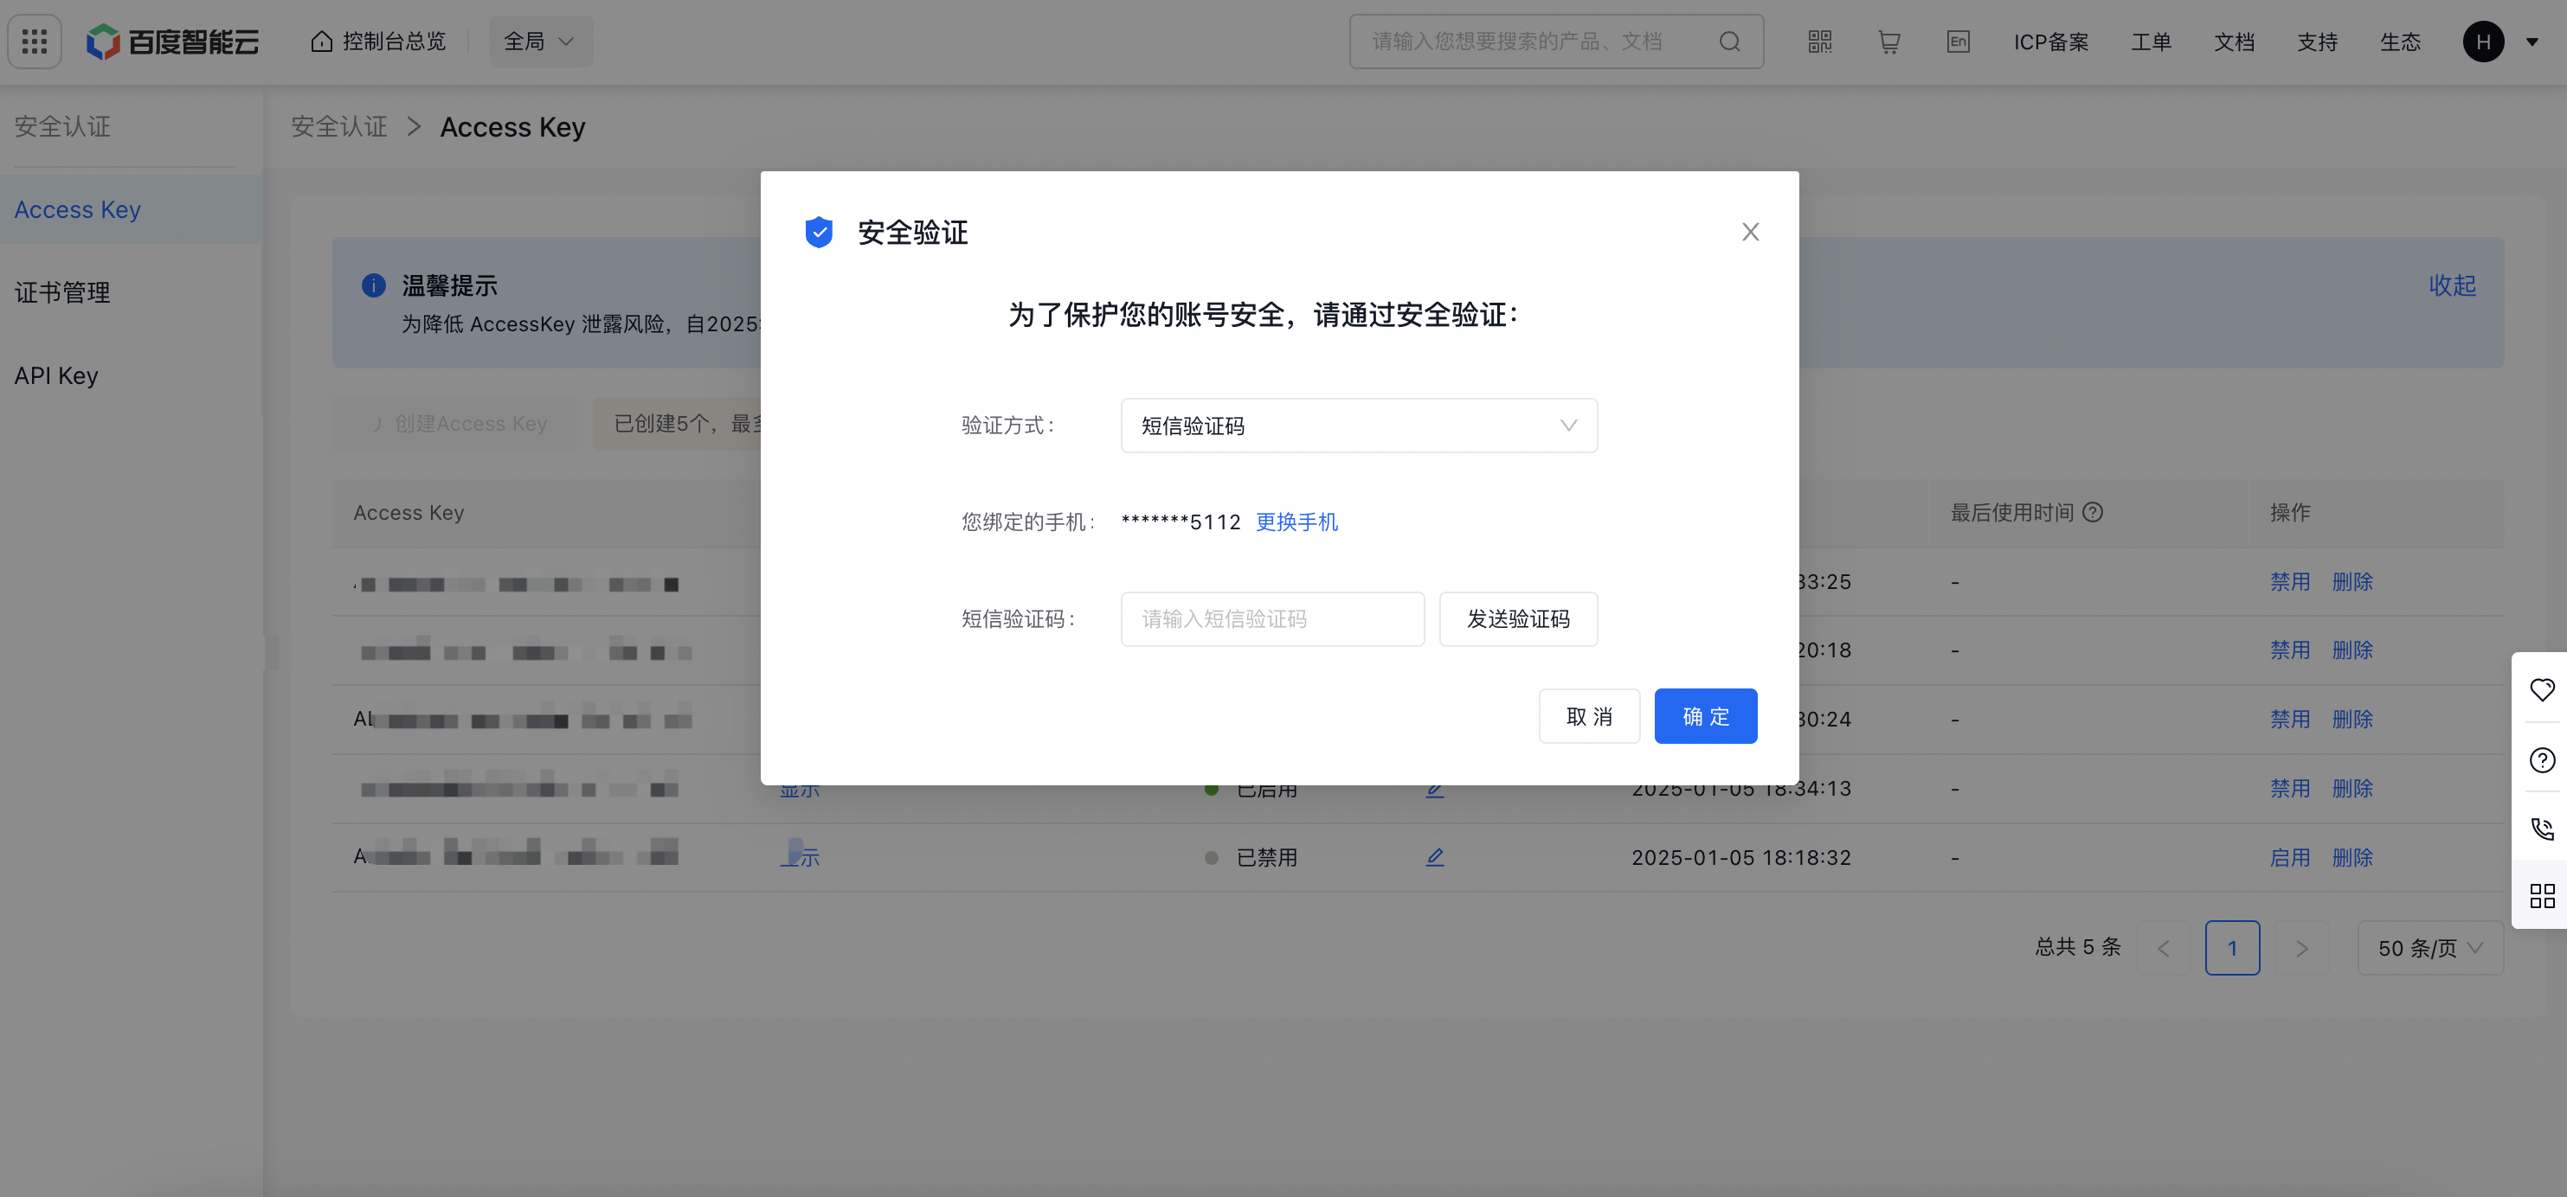Open ICP备案 menu item

click(2051, 42)
